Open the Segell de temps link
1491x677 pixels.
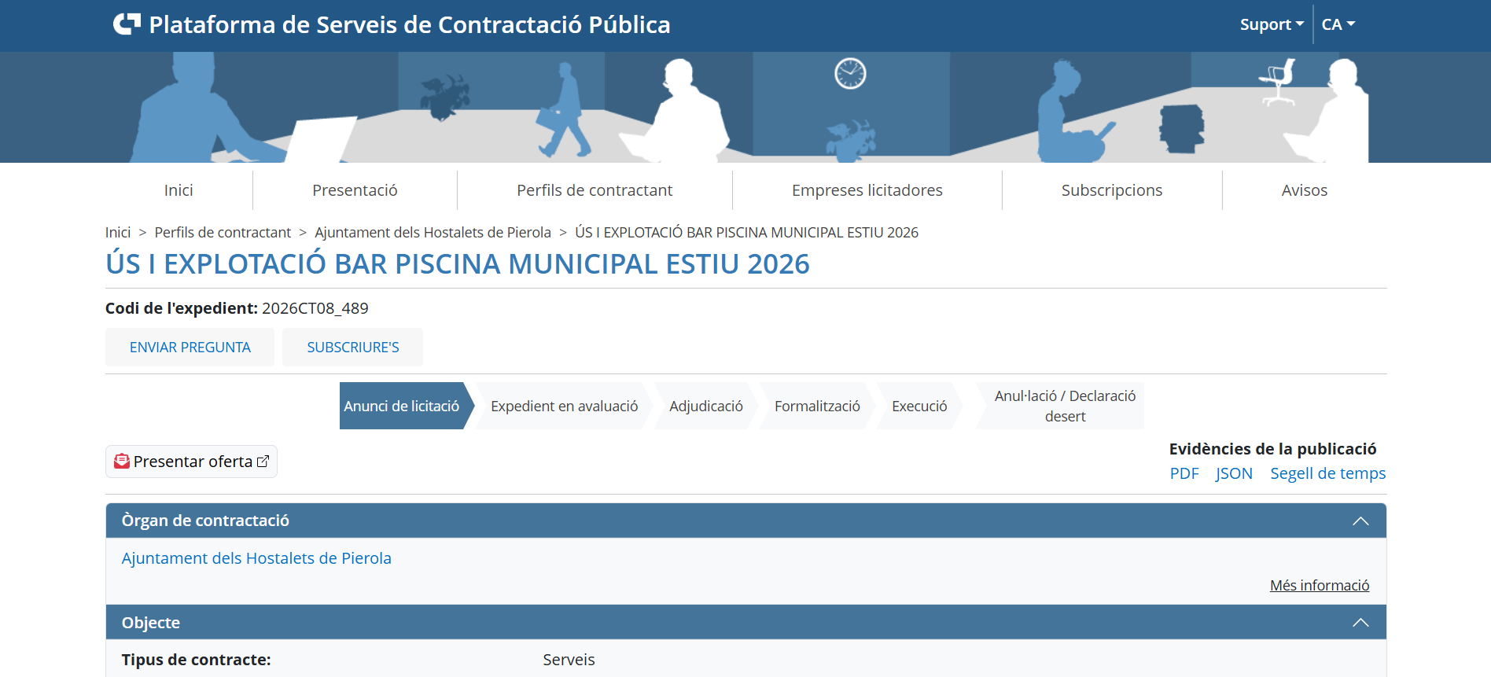pyautogui.click(x=1327, y=473)
